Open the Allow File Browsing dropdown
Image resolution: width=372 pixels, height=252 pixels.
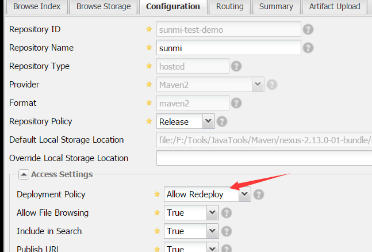pos(212,213)
